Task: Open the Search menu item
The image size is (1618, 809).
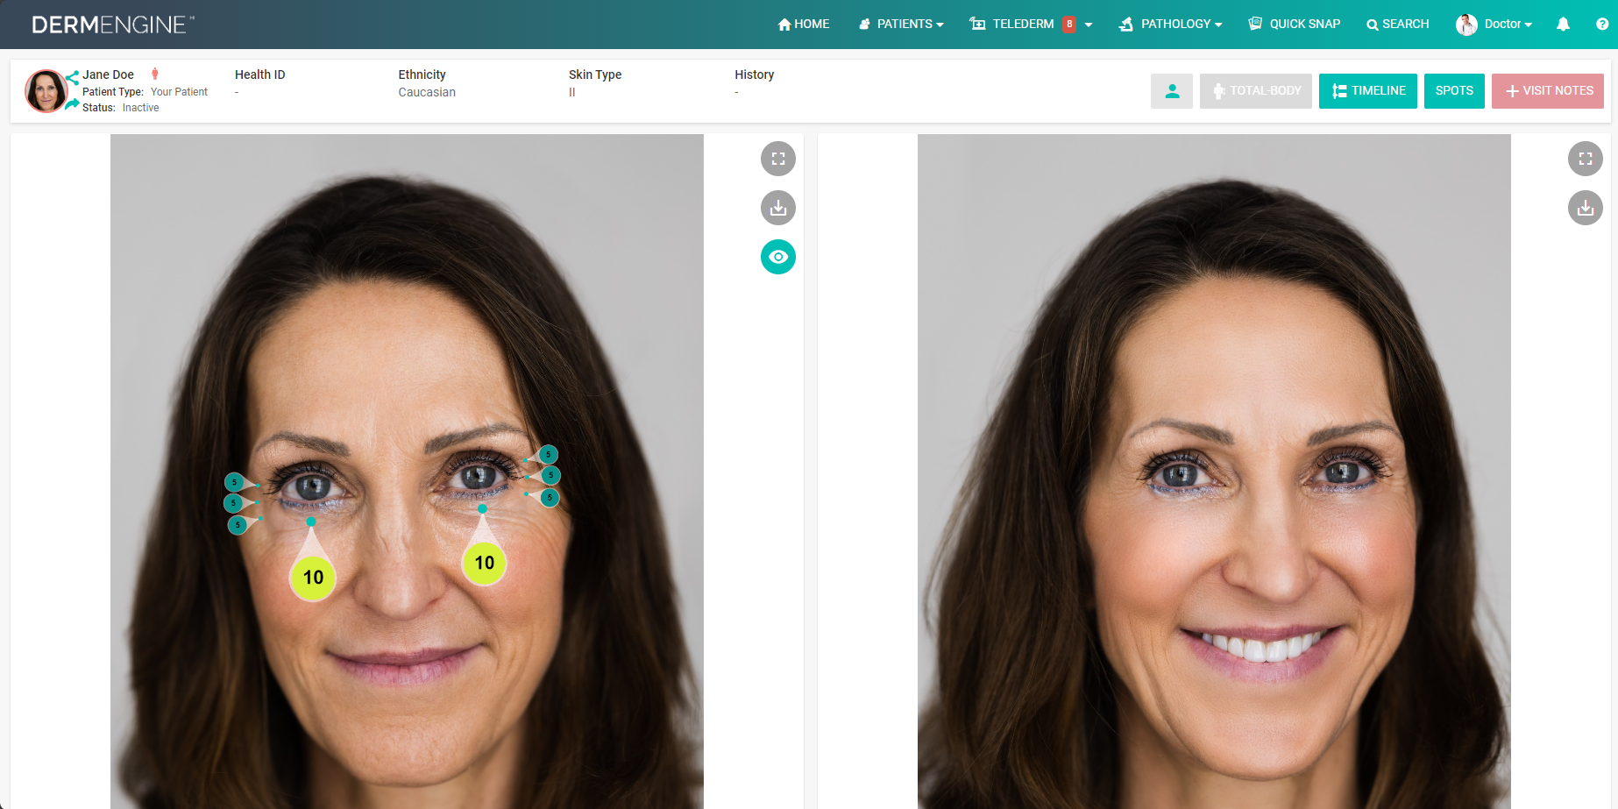Action: tap(1397, 24)
